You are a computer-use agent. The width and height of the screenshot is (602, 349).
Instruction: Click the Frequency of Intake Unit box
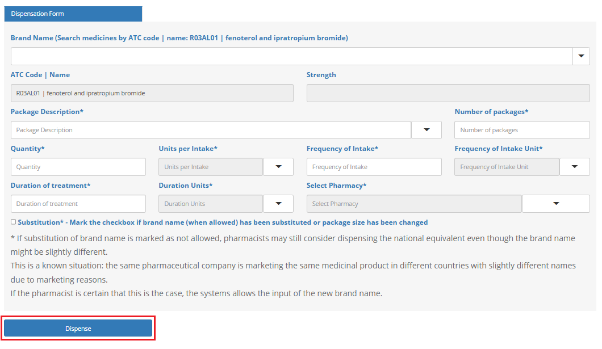click(x=507, y=167)
